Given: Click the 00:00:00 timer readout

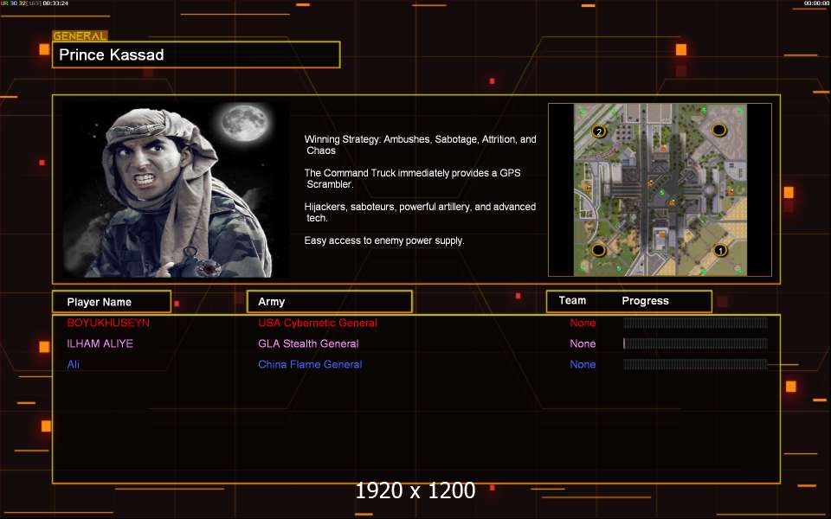Looking at the screenshot, I should [x=816, y=3].
